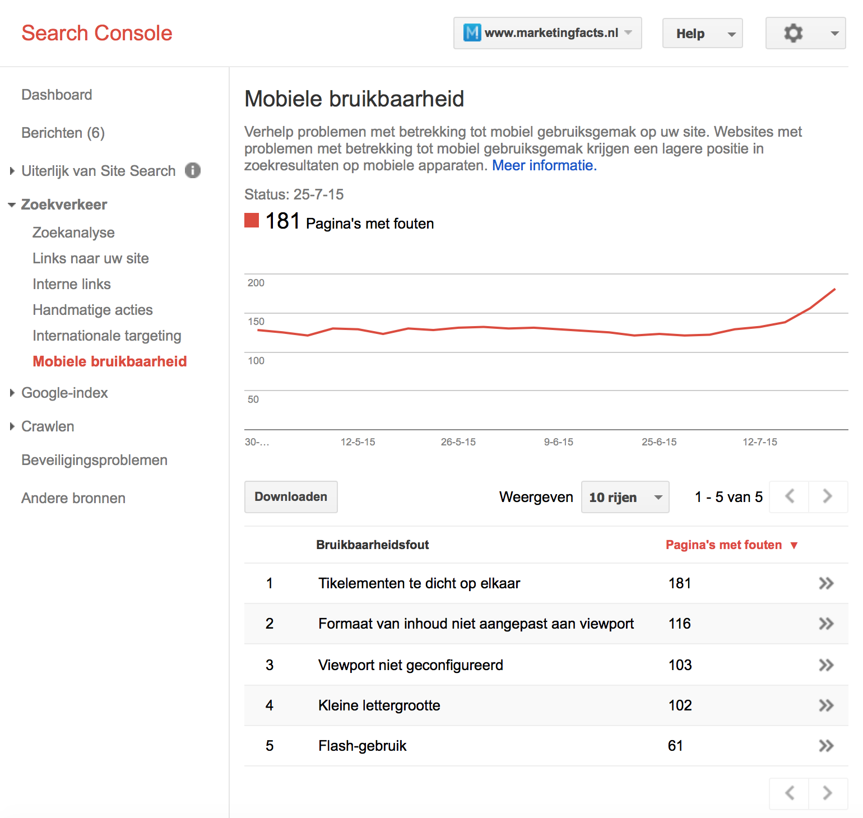Click the info icon beside Uiterlijk van Site Search
The width and height of the screenshot is (863, 818).
click(193, 170)
